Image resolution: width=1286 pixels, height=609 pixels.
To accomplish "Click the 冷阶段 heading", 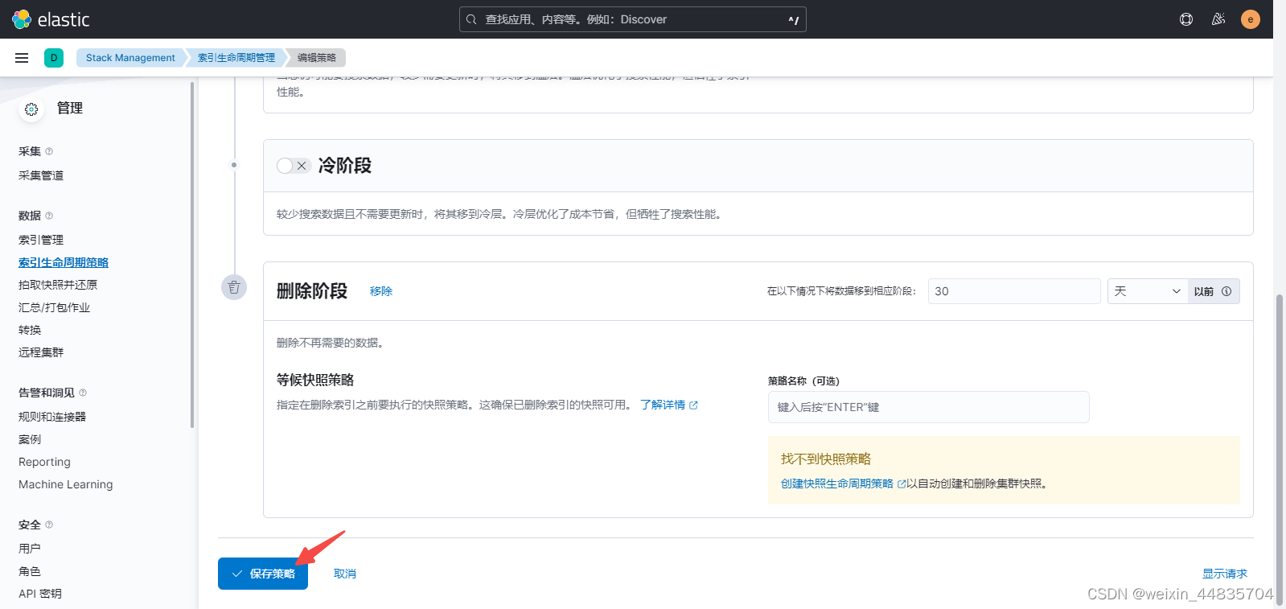I will pyautogui.click(x=345, y=166).
